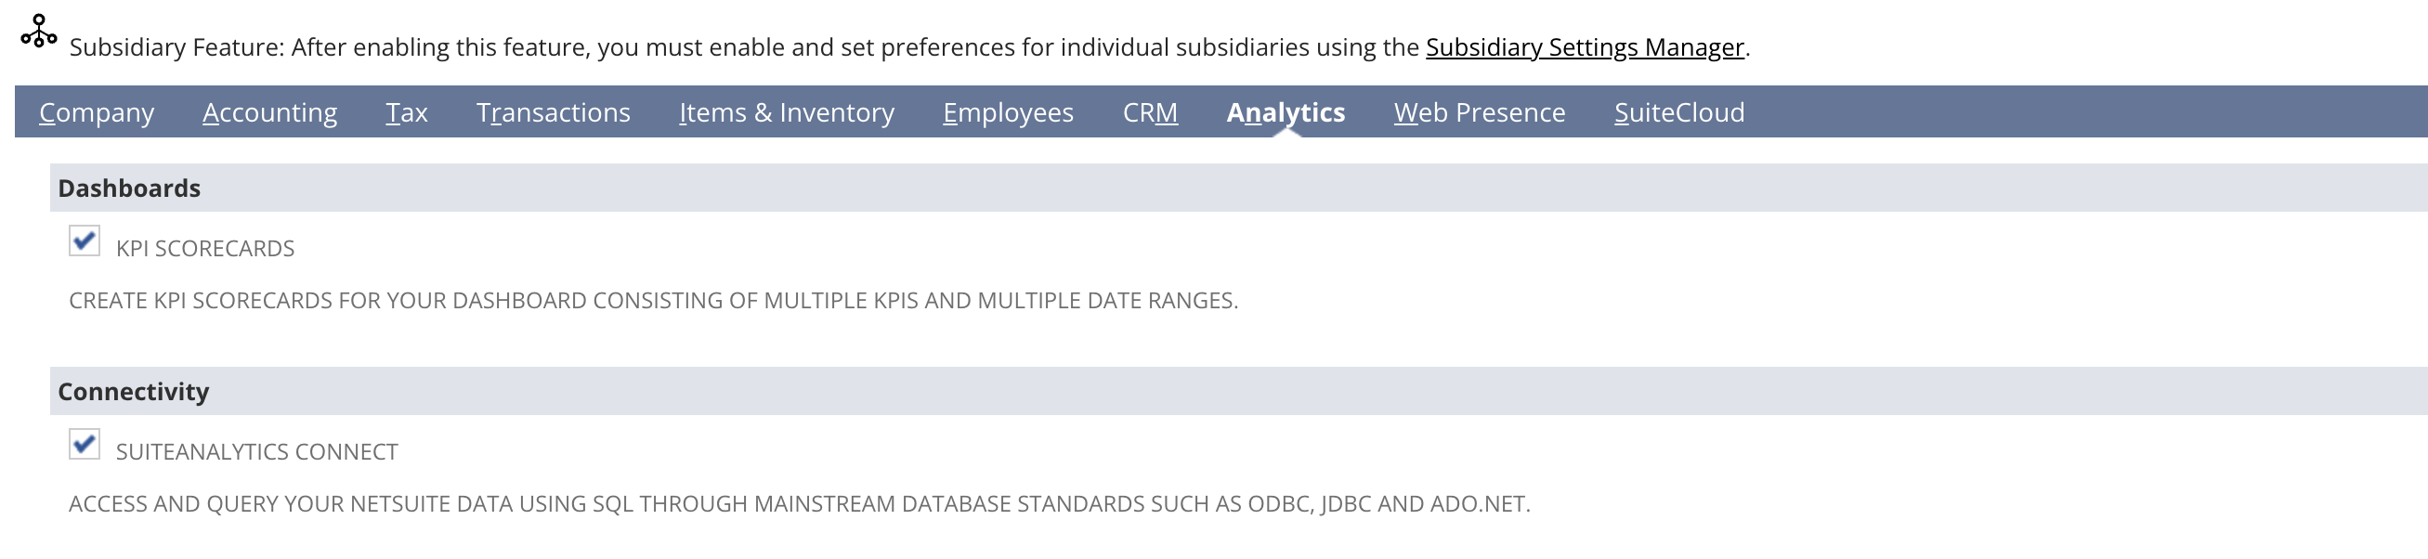The height and width of the screenshot is (559, 2428).
Task: Open the Web Presence tab
Action: pyautogui.click(x=1479, y=112)
